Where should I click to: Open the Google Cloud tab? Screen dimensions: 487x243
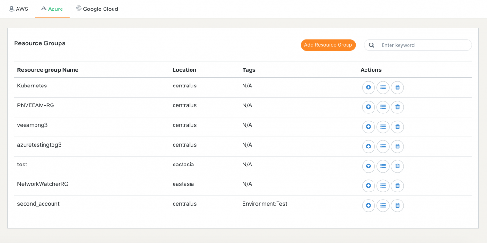(x=97, y=9)
